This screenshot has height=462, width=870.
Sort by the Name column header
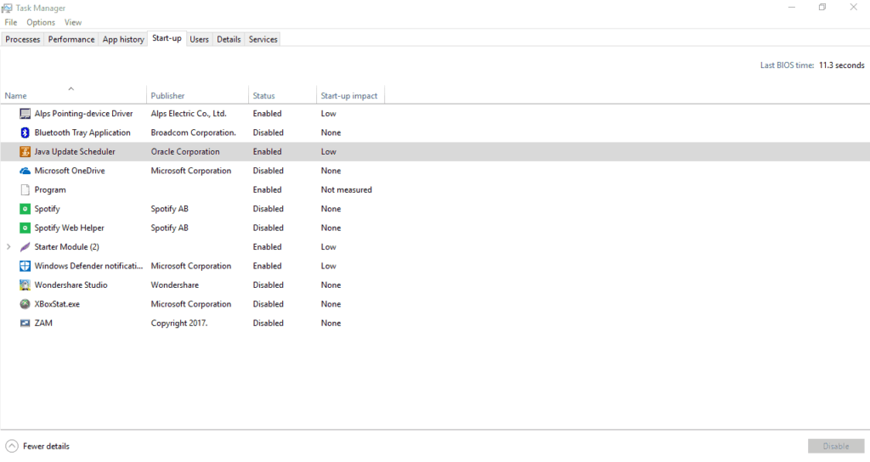click(73, 95)
